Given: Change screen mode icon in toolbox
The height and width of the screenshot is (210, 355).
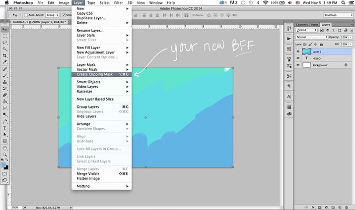Looking at the screenshot, I should [5, 180].
